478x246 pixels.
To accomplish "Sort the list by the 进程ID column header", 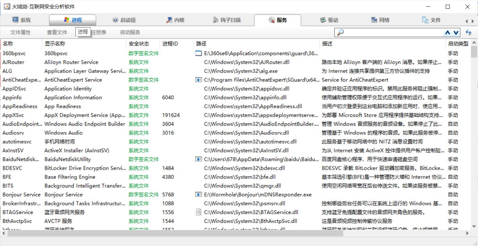I will pyautogui.click(x=170, y=44).
